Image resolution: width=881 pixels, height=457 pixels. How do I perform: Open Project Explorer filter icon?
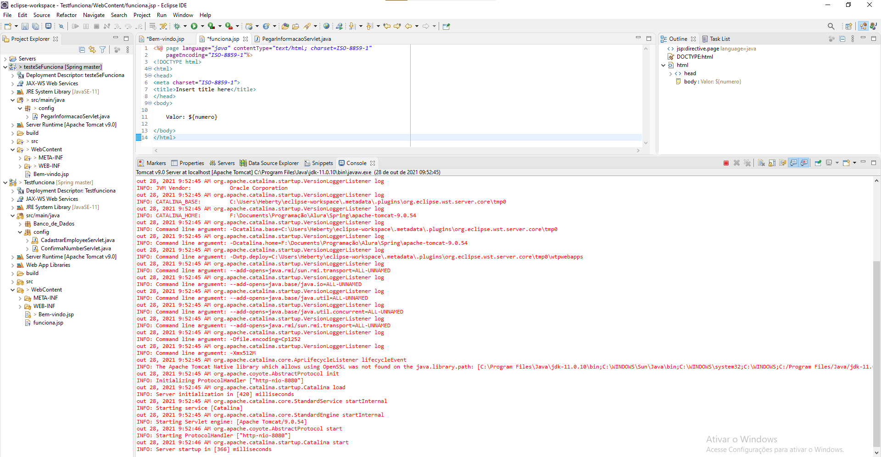(103, 50)
